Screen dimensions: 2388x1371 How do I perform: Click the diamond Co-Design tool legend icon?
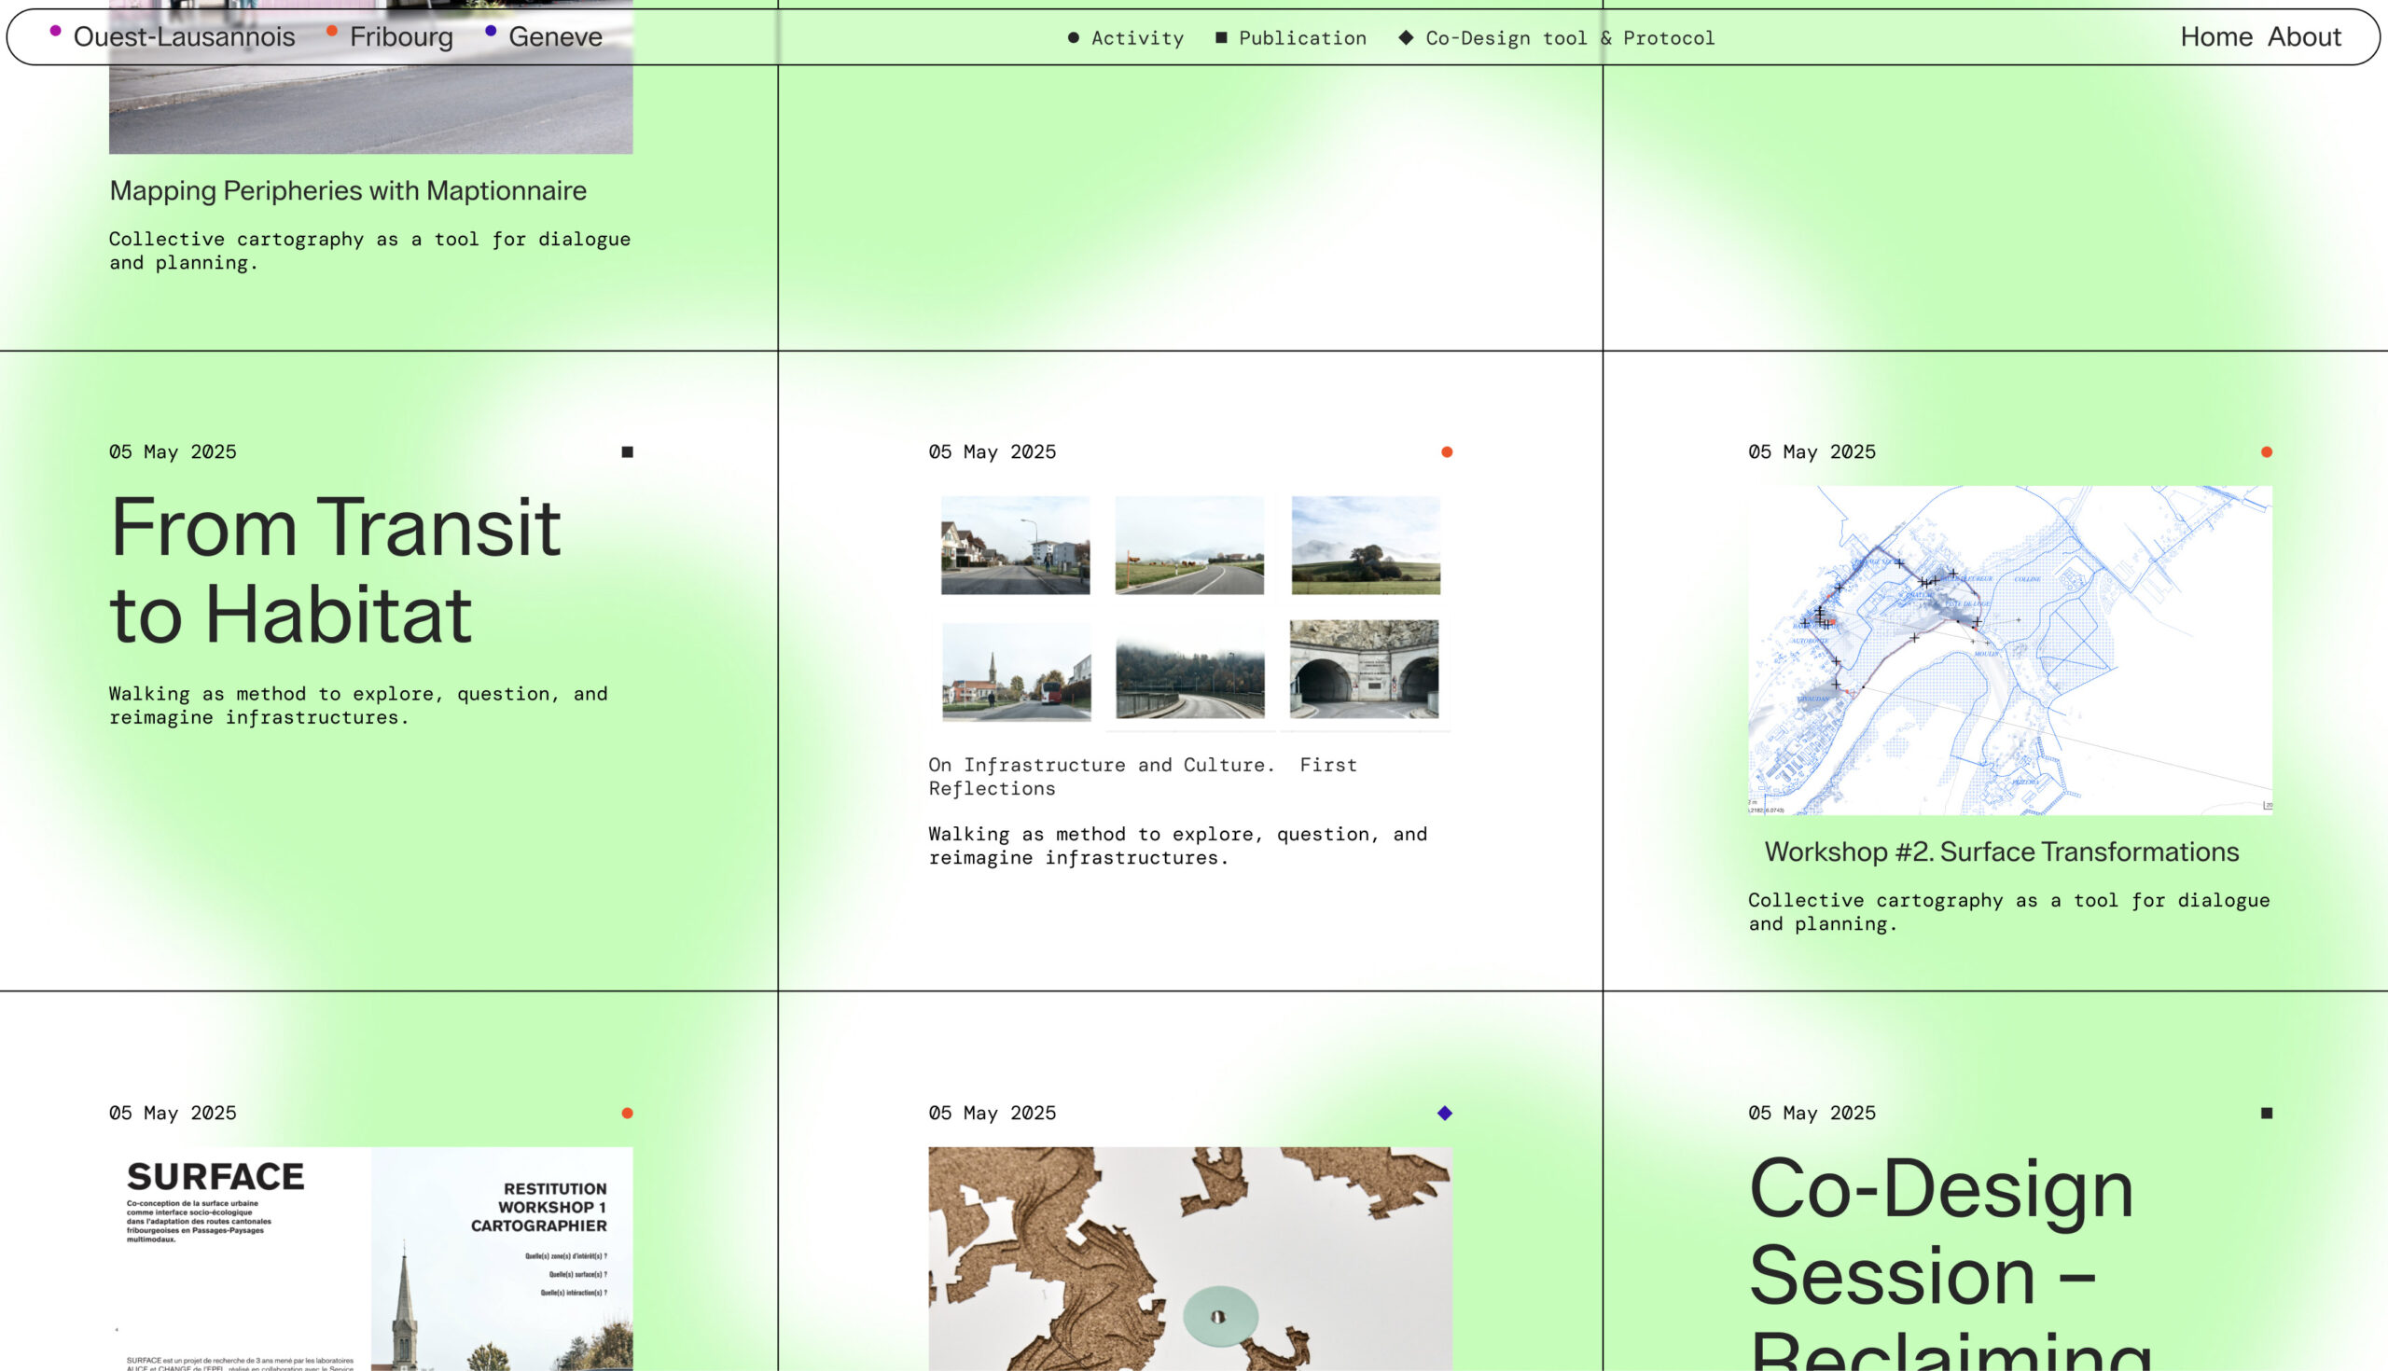coord(1406,37)
